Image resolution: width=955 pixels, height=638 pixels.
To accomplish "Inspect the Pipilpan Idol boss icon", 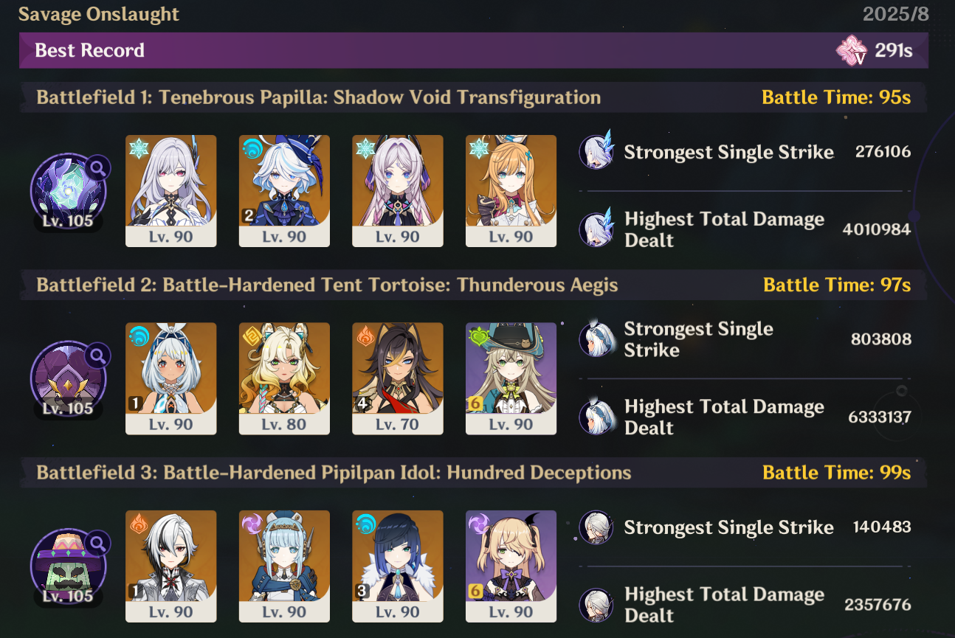I will point(69,566).
